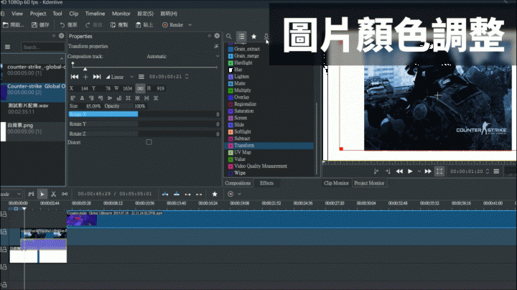
Task: Click the monitor play button
Action: tap(410, 172)
